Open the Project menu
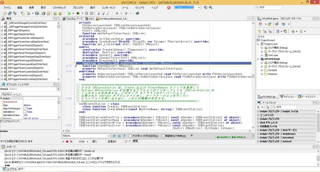320x172 pixels. (78, 8)
